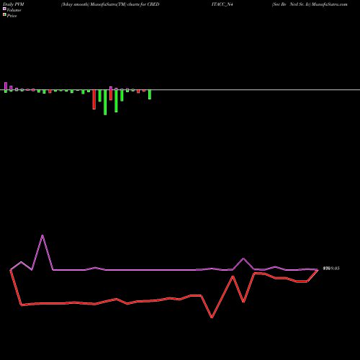Click the 'Volume' legend label

point(14,10)
